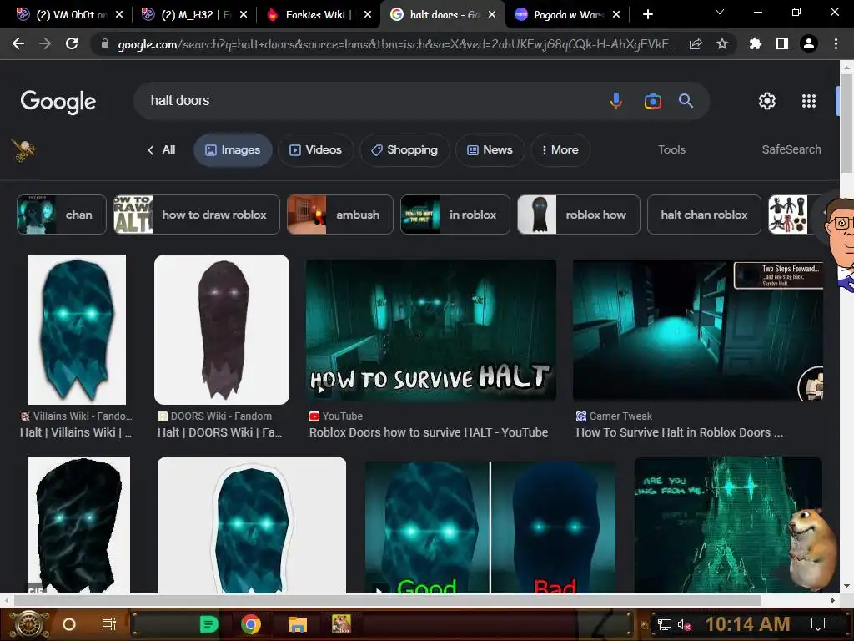Image resolution: width=854 pixels, height=641 pixels.
Task: Open Google quick settings gear icon
Action: coord(767,101)
